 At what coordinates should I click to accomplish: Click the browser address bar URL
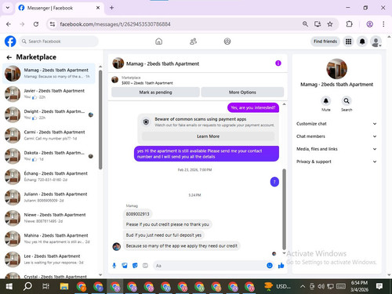[115, 24]
